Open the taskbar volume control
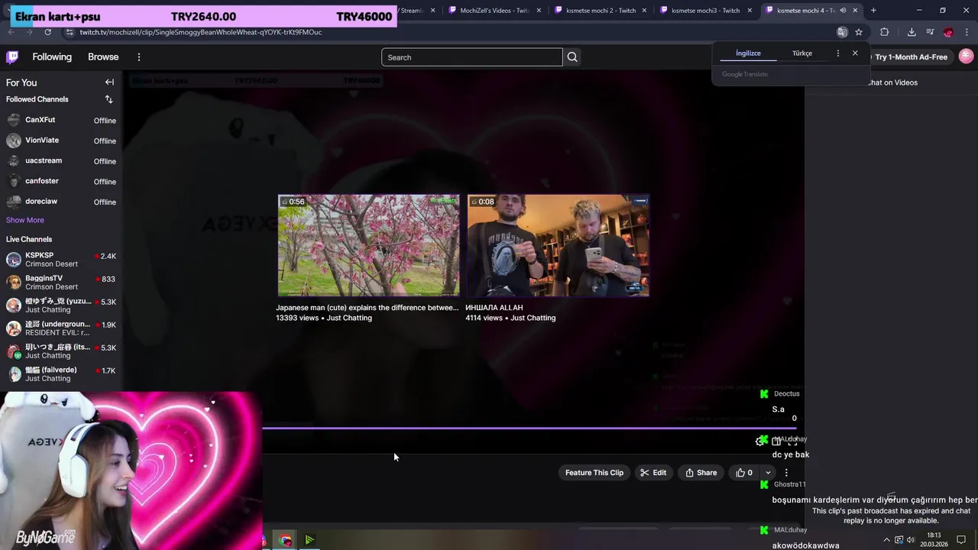The height and width of the screenshot is (550, 978). [x=910, y=540]
